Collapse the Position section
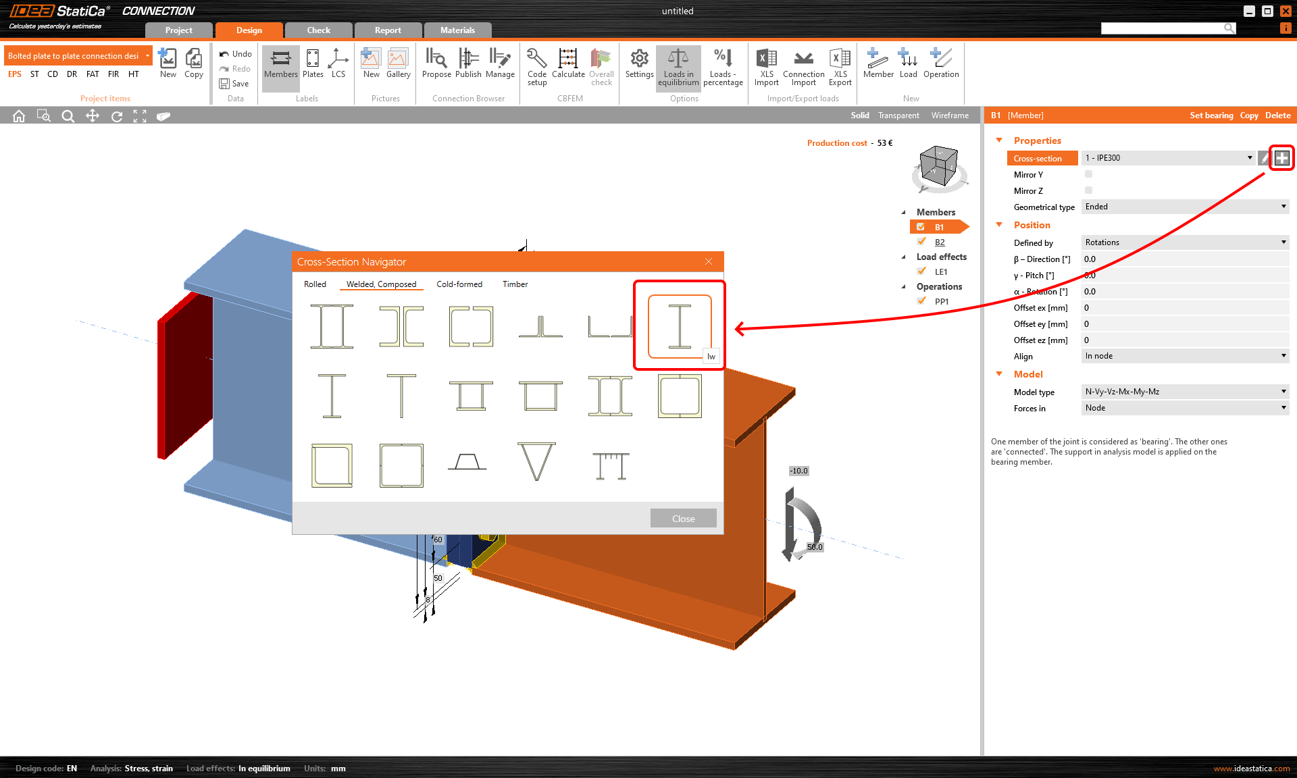The height and width of the screenshot is (778, 1297). click(x=999, y=225)
